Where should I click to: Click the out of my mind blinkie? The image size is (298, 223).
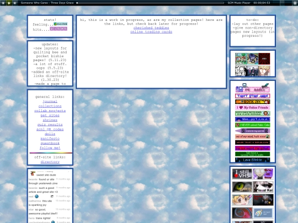point(253,137)
